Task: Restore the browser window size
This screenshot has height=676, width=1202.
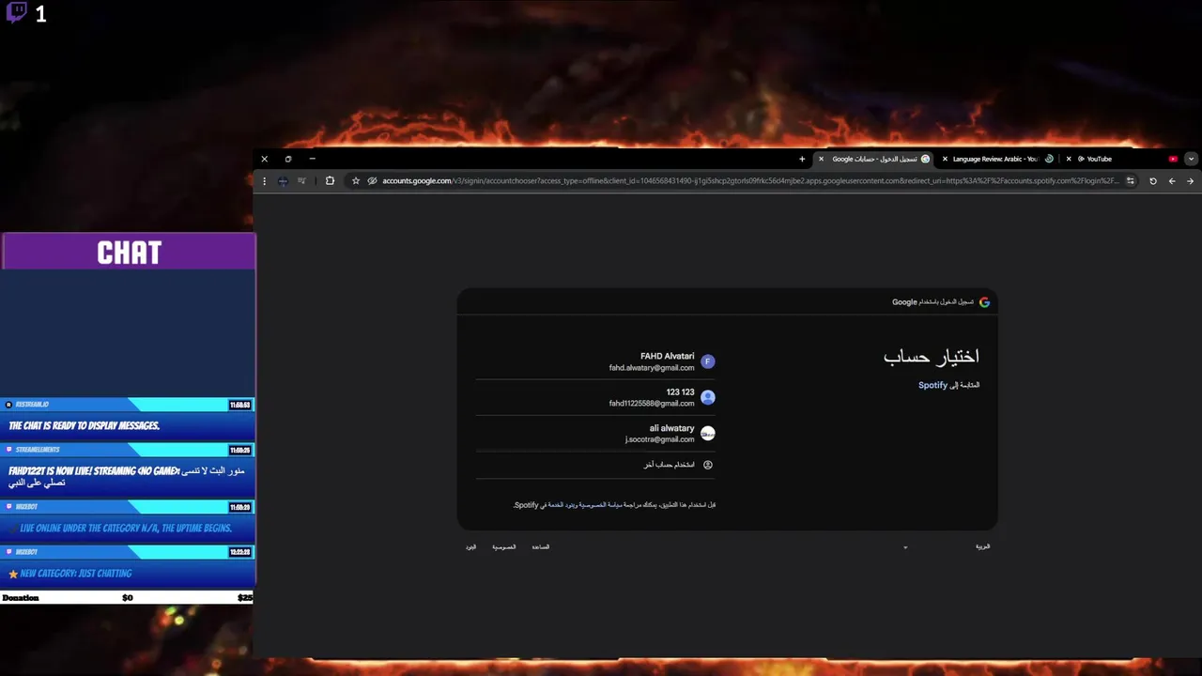Action: tap(288, 159)
